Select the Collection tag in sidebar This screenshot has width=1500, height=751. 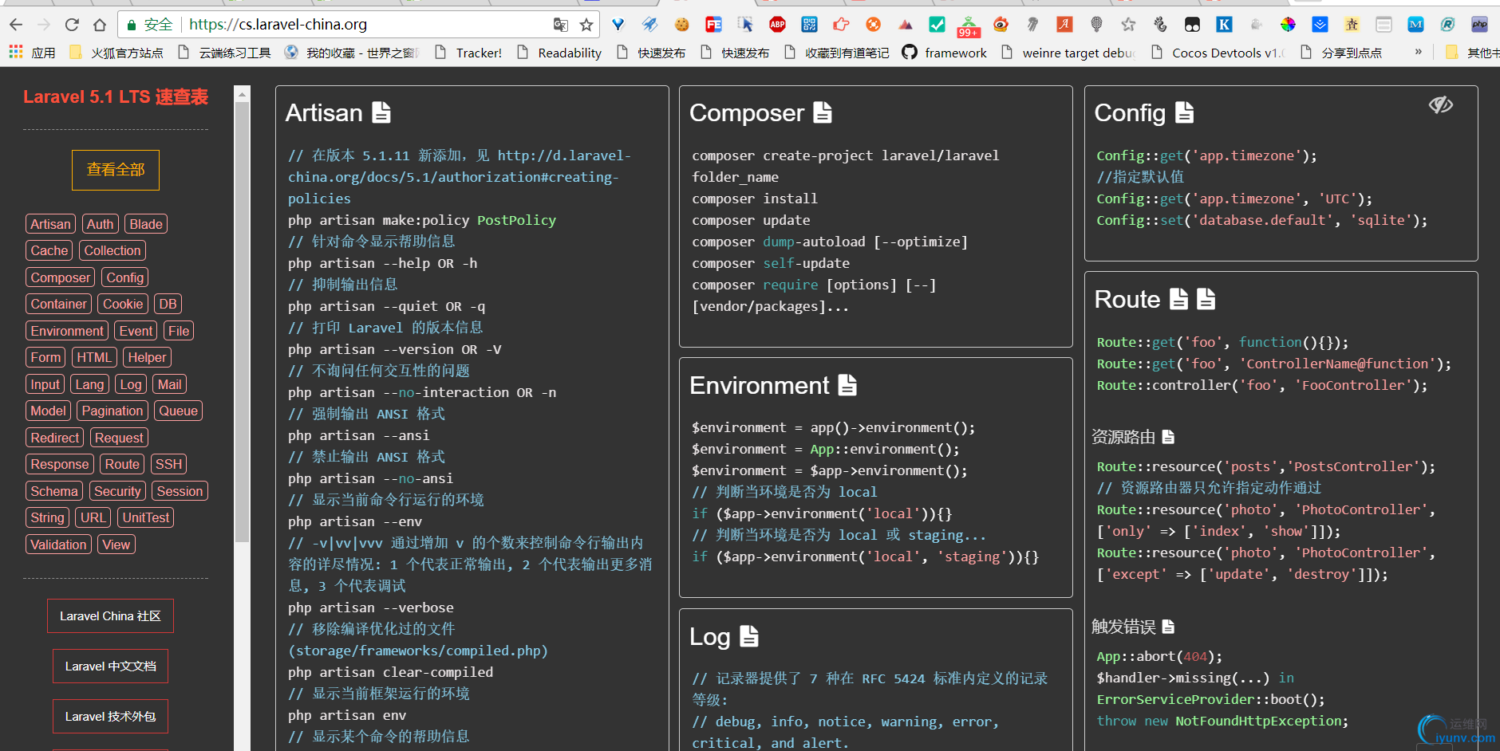click(112, 250)
